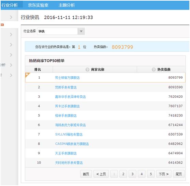Screen dimensions: 190x186
Task: Expand the fourth sidebar chevron
Action: [11, 55]
